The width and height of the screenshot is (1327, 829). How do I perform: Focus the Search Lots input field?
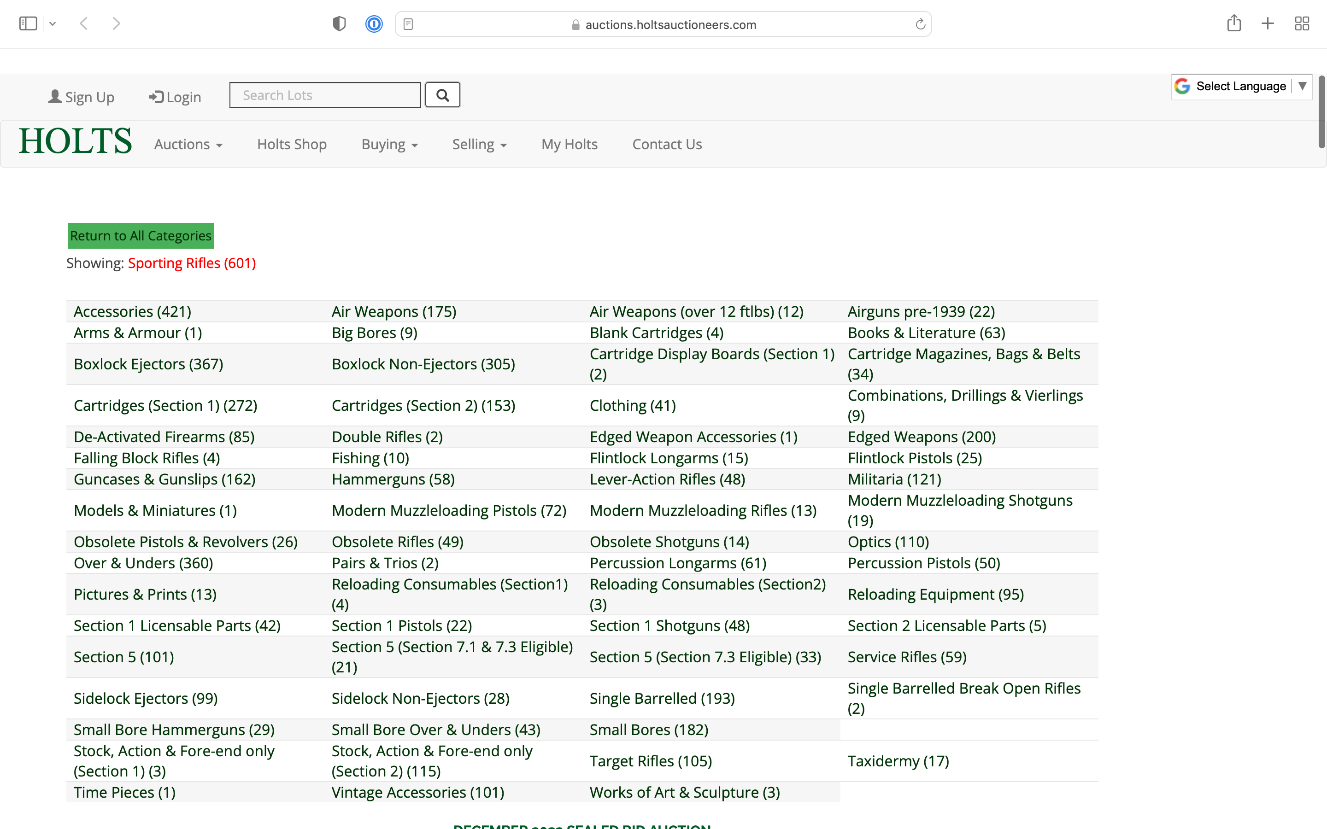(x=325, y=95)
